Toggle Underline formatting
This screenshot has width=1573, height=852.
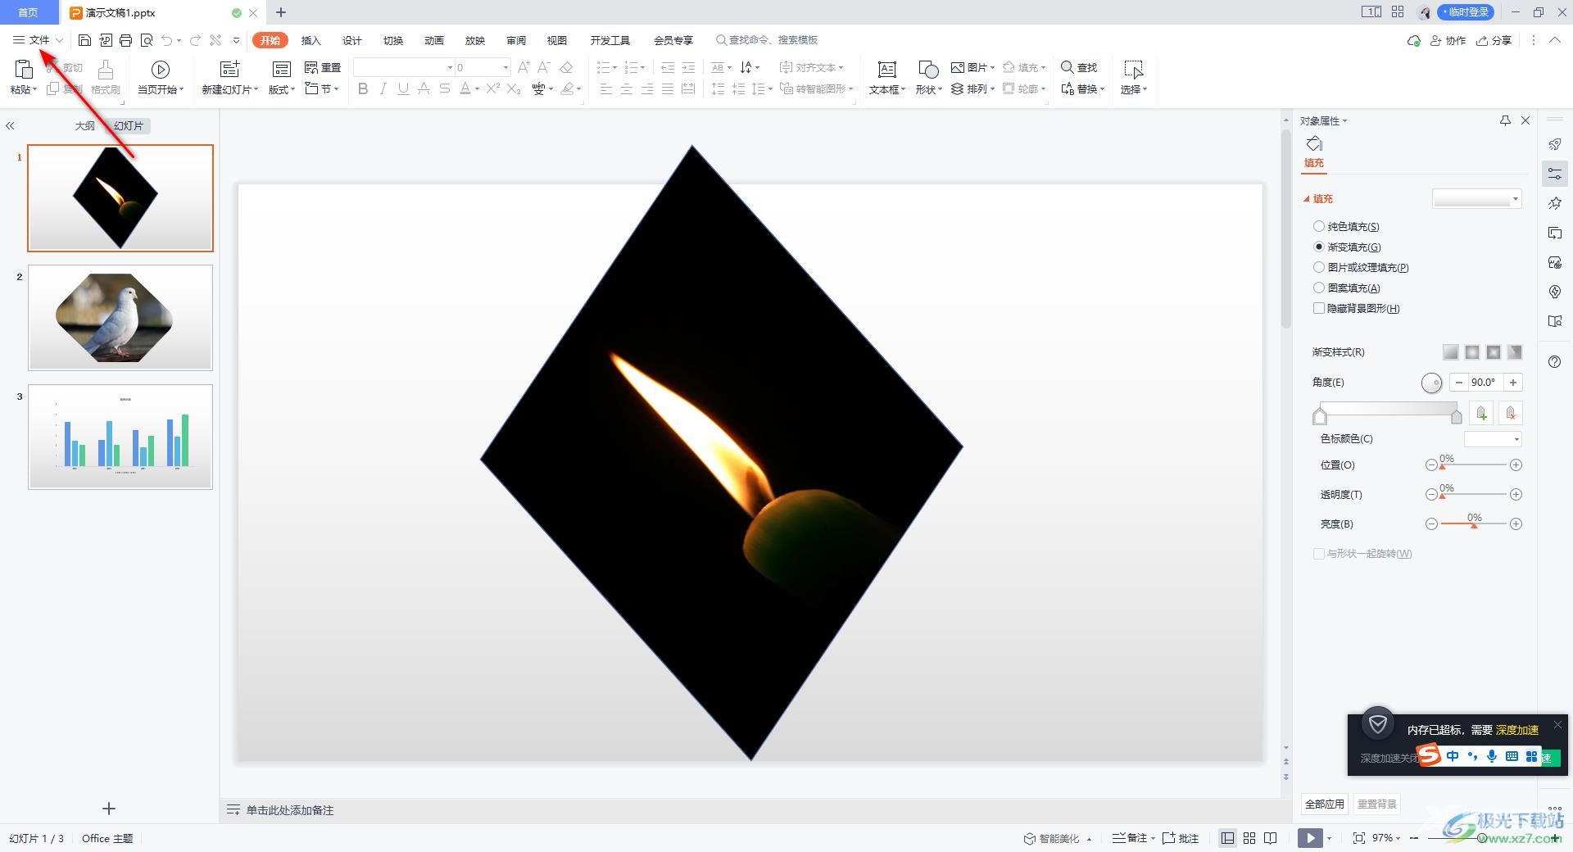tap(403, 88)
